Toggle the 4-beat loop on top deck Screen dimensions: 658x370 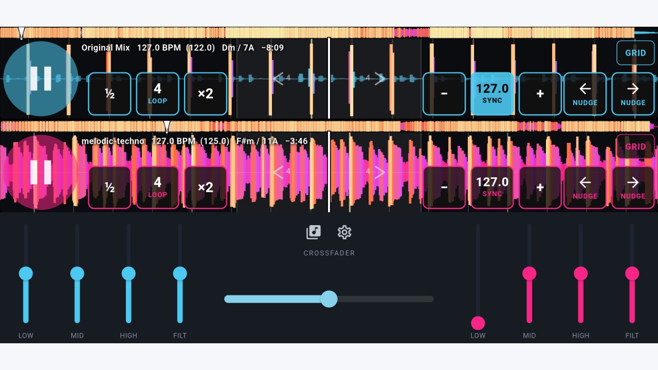tap(158, 94)
